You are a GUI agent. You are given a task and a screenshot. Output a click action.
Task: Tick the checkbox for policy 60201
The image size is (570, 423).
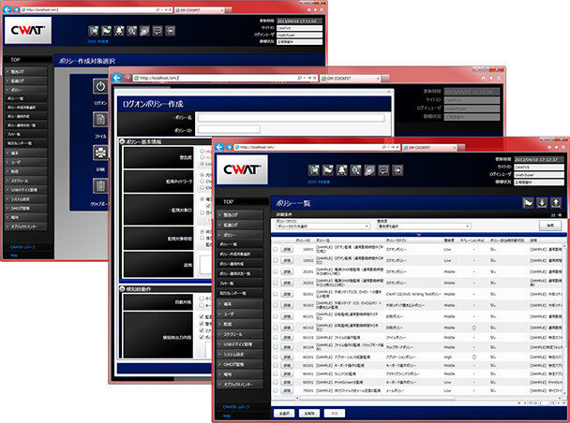click(x=276, y=357)
